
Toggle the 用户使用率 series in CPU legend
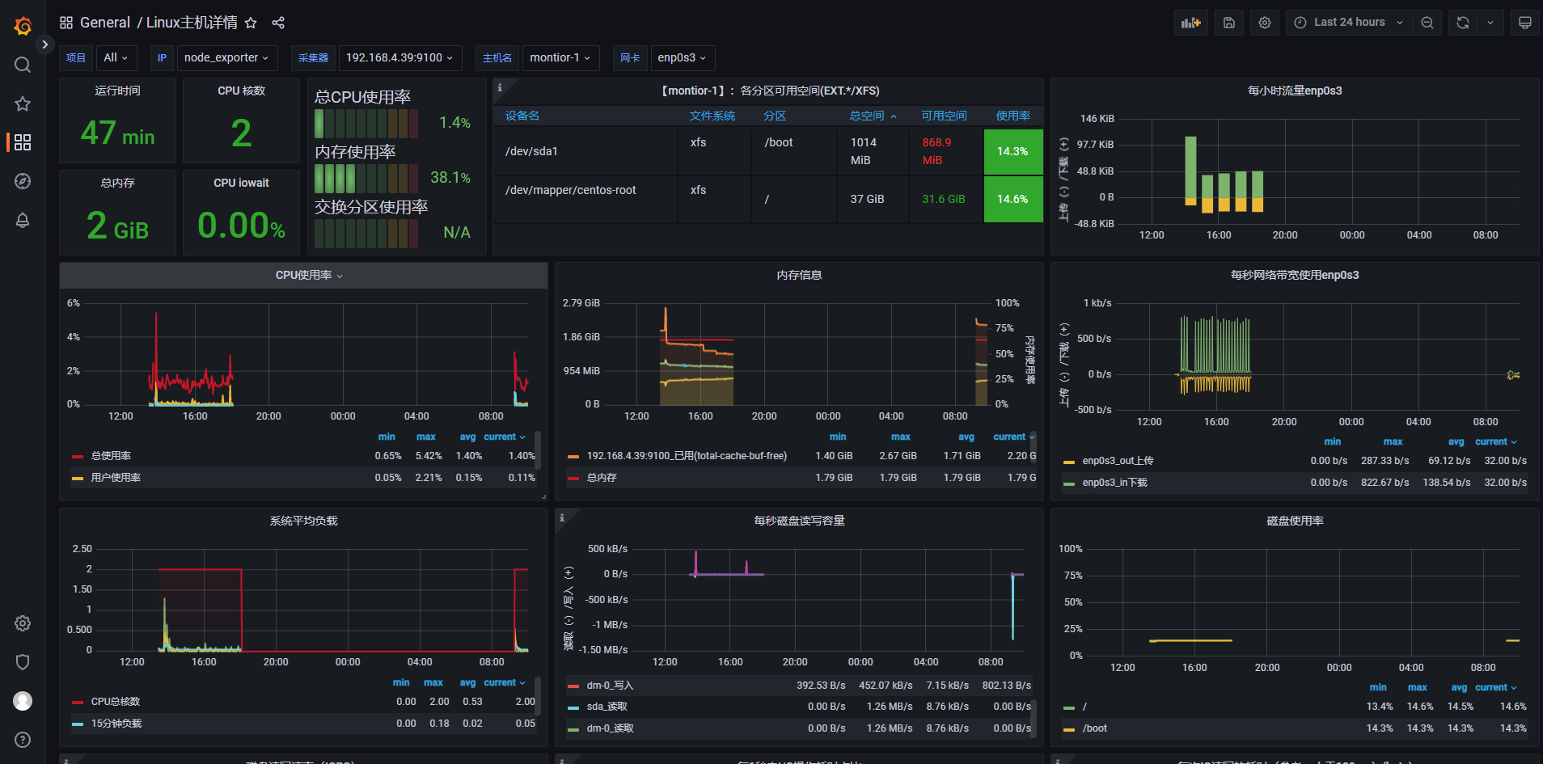116,478
